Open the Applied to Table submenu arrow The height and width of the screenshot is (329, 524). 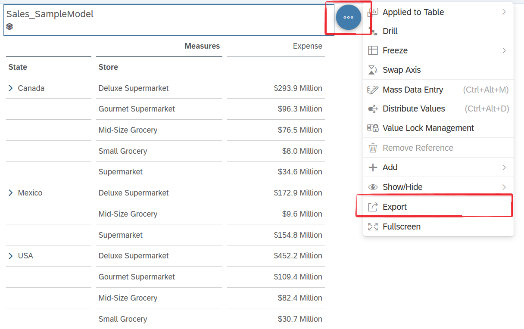[x=504, y=12]
